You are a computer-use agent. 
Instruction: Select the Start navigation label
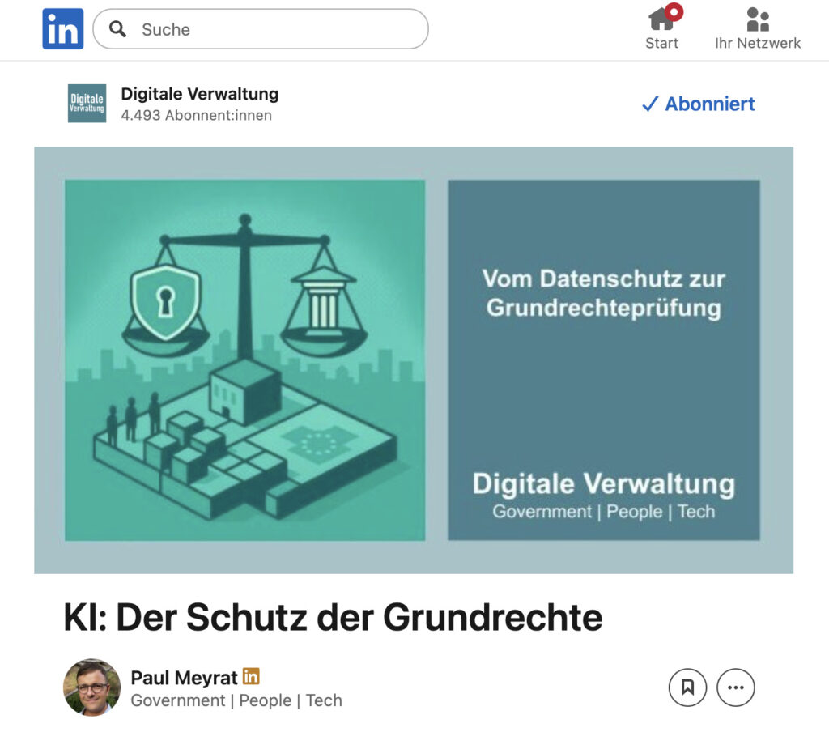coord(661,43)
